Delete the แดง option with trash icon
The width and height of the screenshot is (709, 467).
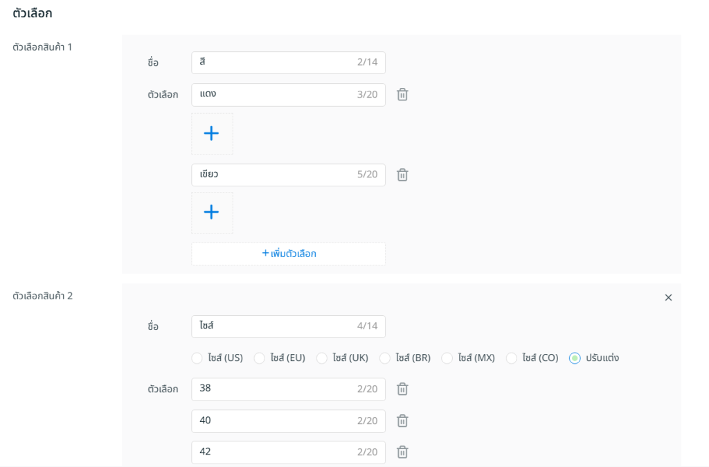(402, 95)
